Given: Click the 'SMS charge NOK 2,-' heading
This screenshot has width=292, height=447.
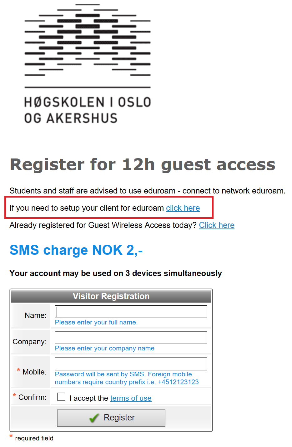Looking at the screenshot, I should [x=76, y=250].
